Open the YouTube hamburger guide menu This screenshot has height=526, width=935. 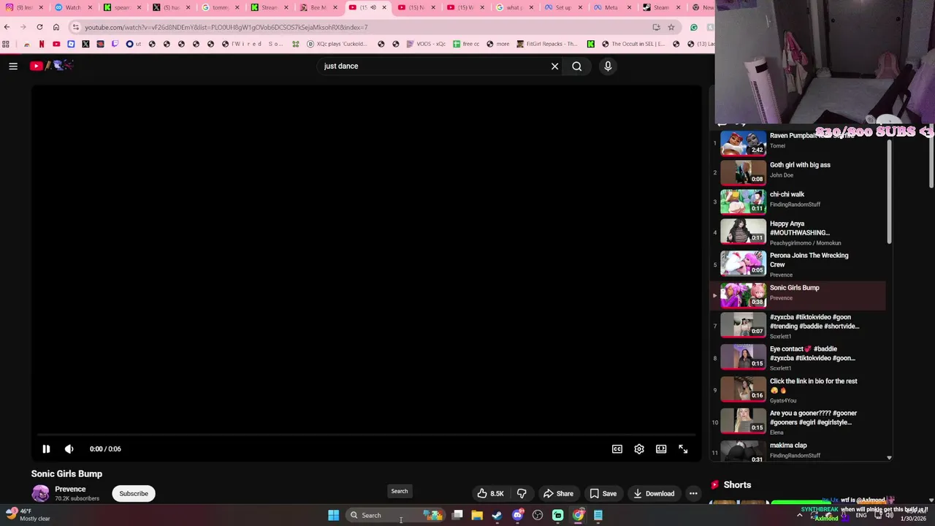click(13, 66)
